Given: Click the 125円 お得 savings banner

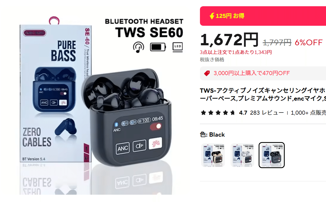Looking at the screenshot, I should click(x=263, y=16).
